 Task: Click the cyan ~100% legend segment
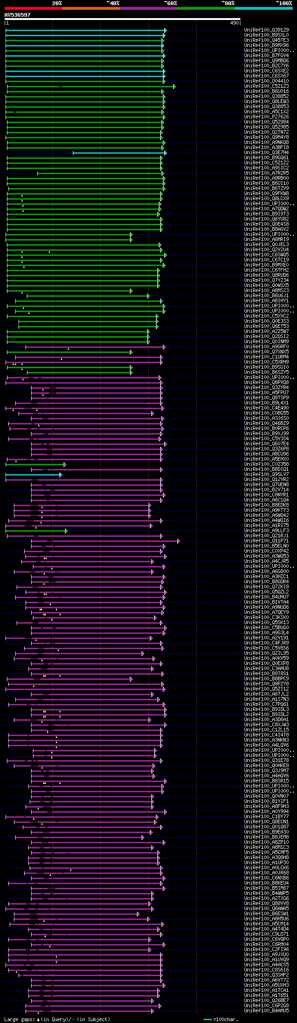pos(264,8)
